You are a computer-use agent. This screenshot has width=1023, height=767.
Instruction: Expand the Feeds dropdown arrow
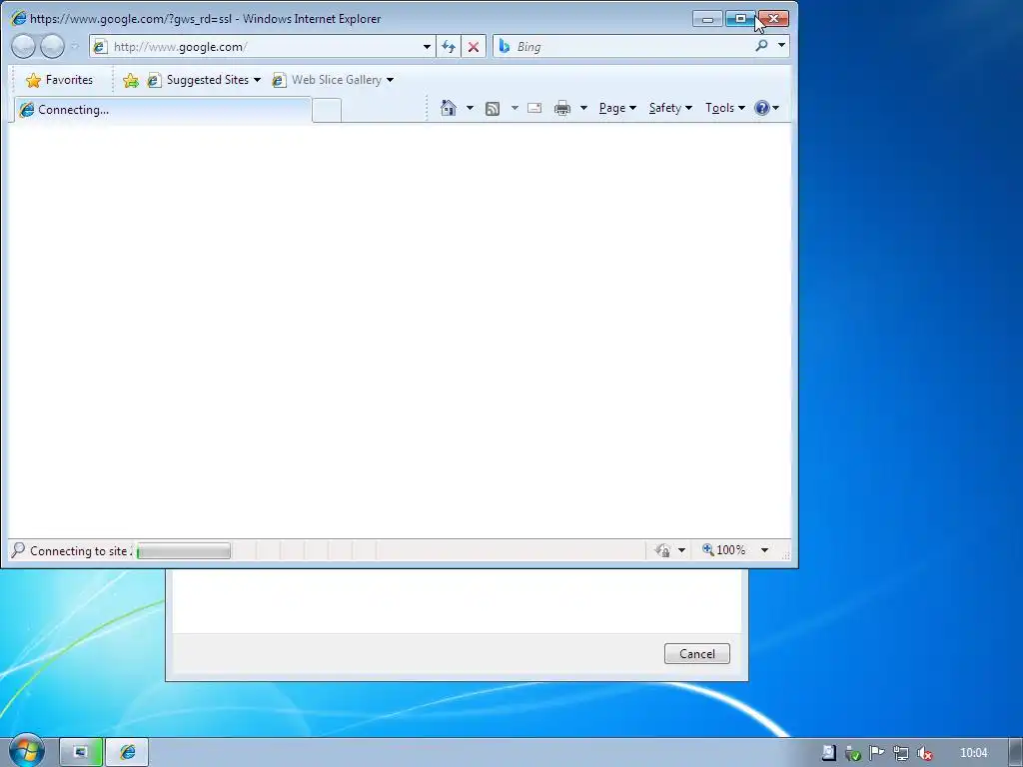tap(514, 108)
